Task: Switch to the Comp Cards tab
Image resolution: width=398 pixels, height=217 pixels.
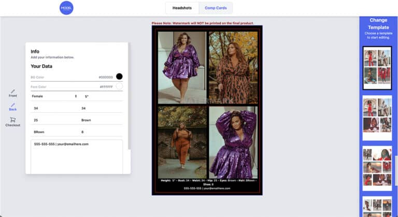Action: 216,8
